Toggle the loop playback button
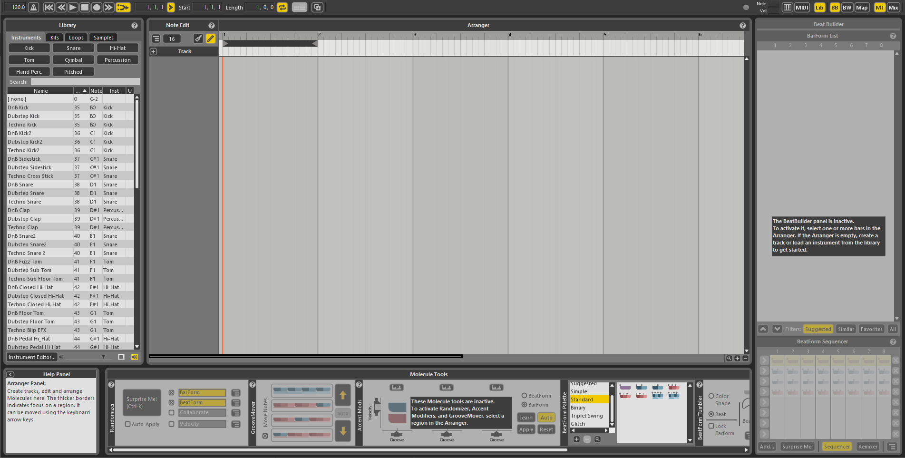This screenshot has width=905, height=458. (282, 7)
